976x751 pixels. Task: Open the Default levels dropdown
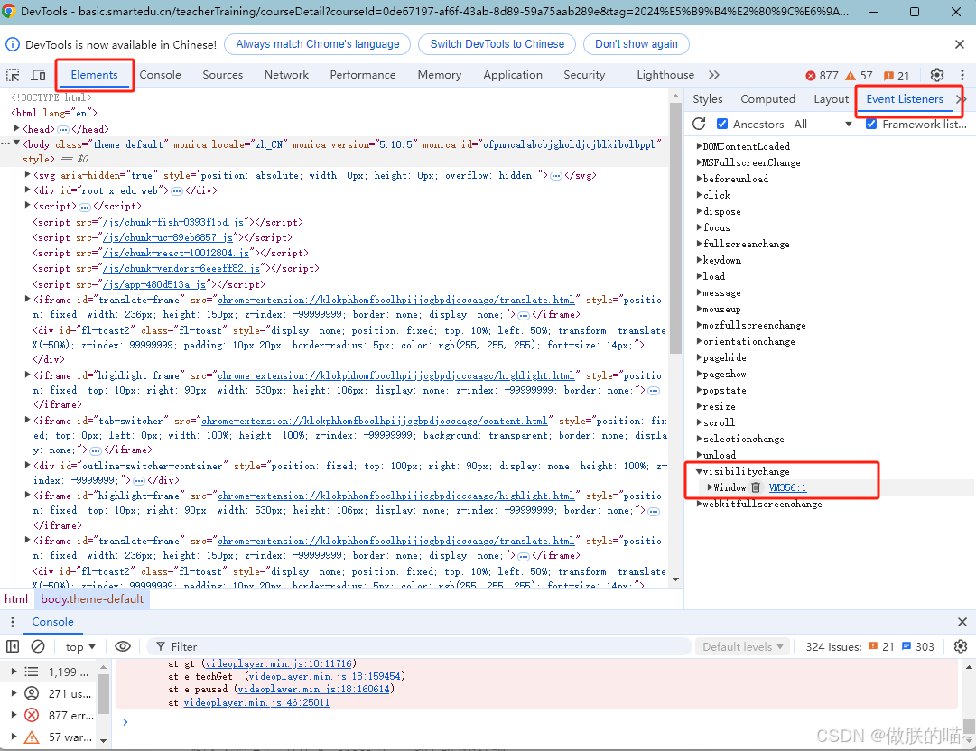tap(742, 646)
